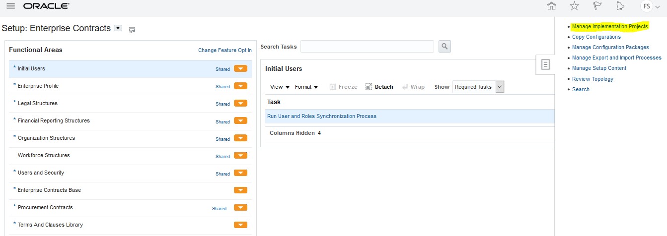This screenshot has width=667, height=236.
Task: Select the Legal Structures functional area
Action: point(38,103)
